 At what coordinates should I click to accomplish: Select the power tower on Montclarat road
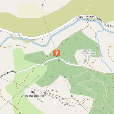coord(59,60)
